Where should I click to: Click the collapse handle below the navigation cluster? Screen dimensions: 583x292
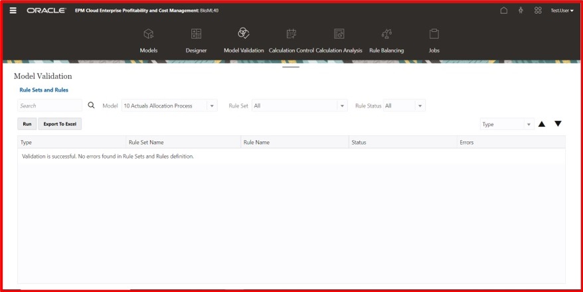pos(291,67)
